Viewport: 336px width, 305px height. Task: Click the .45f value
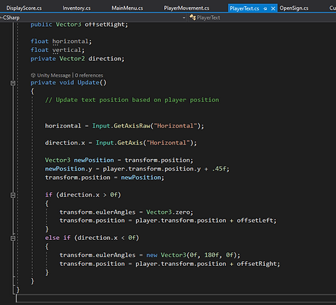click(219, 169)
